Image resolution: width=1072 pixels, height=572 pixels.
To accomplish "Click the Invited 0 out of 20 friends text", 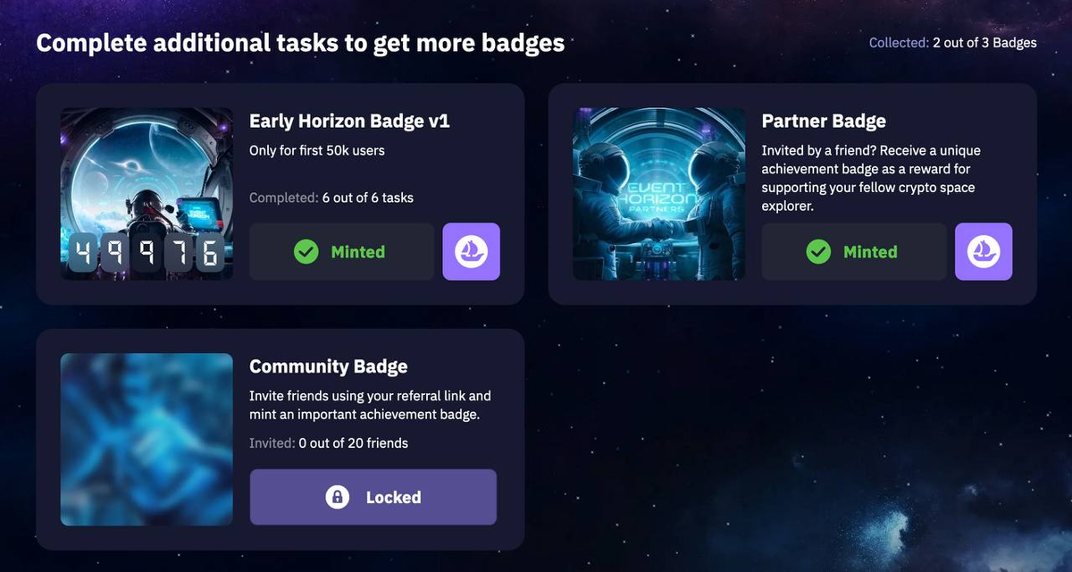I will pos(329,442).
